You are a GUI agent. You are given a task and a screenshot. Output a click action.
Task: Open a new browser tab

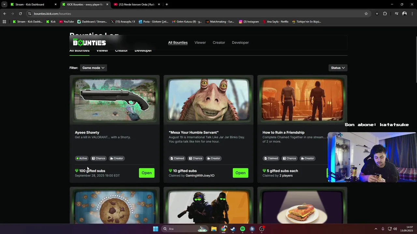pos(167,5)
